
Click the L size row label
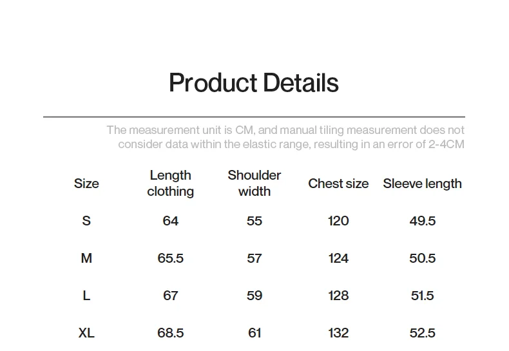[x=86, y=296]
